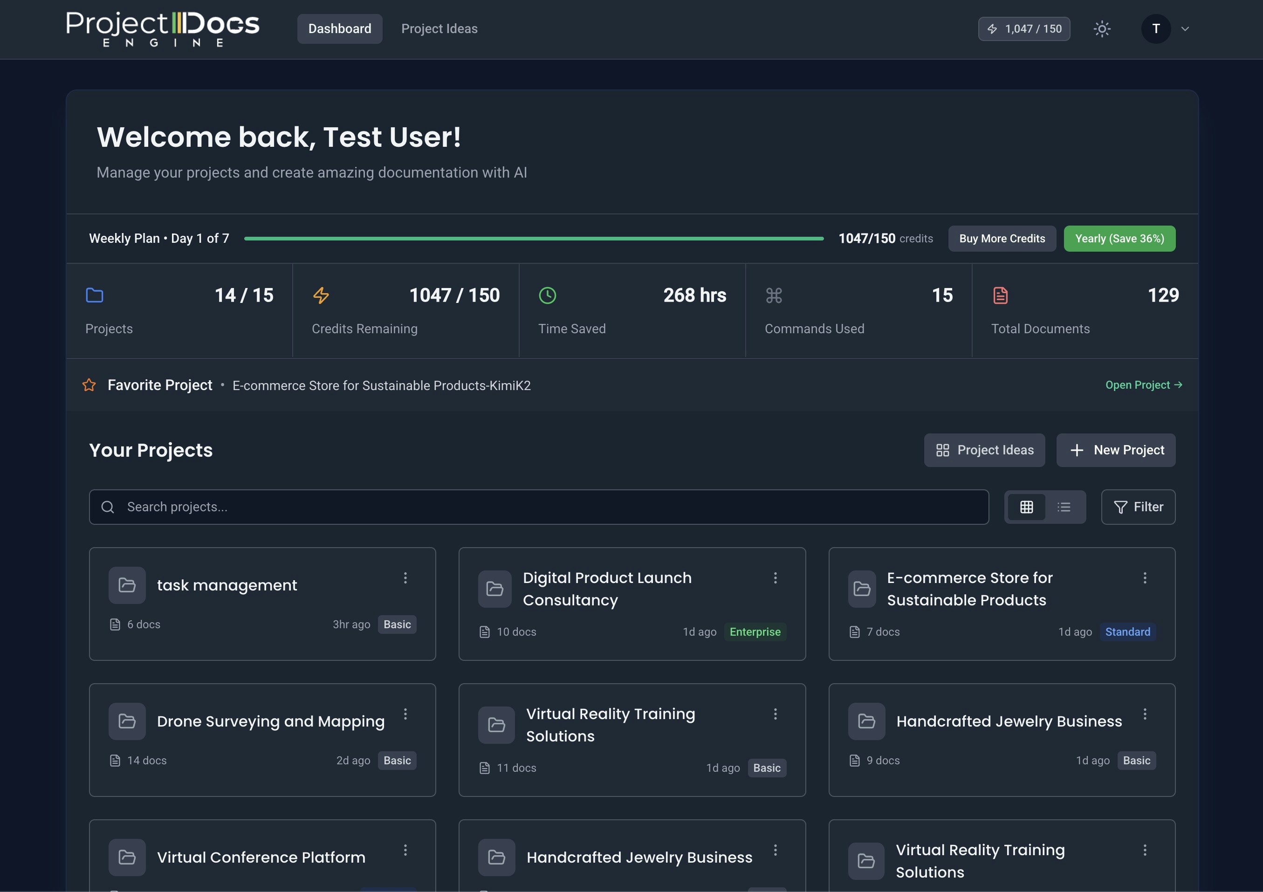
Task: Toggle the light/dark theme sun icon
Action: [1102, 28]
